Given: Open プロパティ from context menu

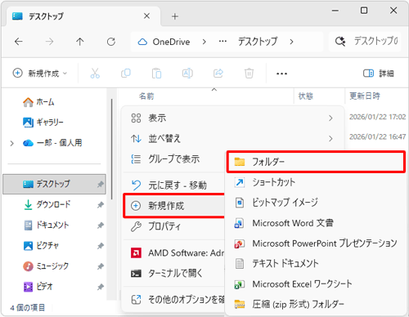Looking at the screenshot, I should 174,226.
